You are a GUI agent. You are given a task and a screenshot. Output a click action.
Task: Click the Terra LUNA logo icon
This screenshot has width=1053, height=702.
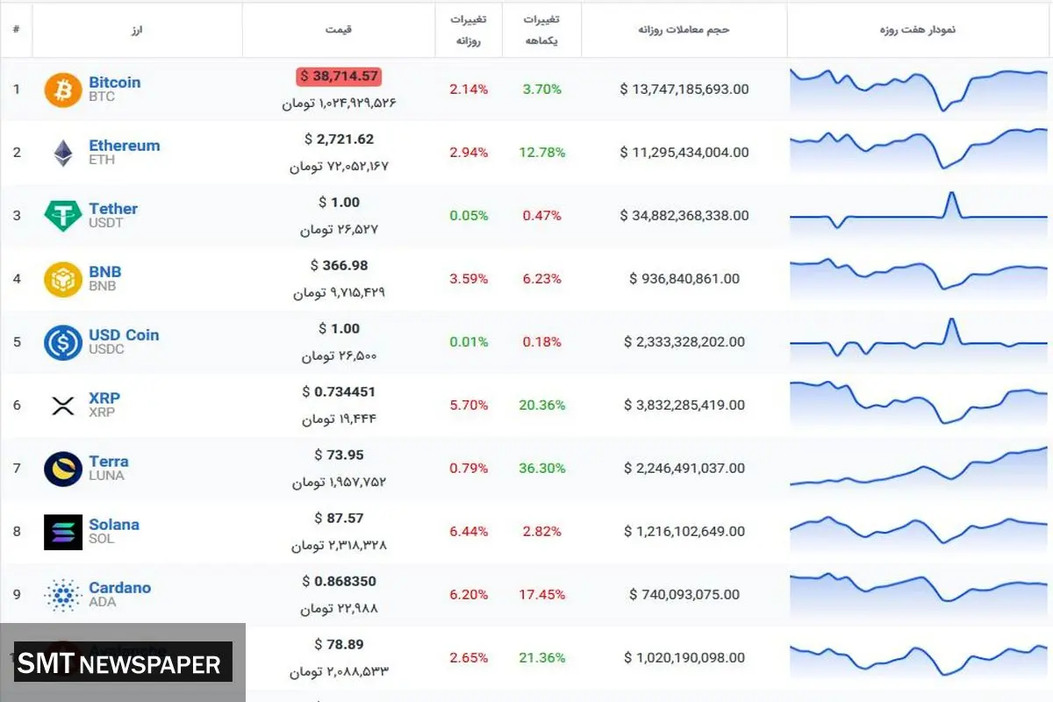click(x=63, y=469)
